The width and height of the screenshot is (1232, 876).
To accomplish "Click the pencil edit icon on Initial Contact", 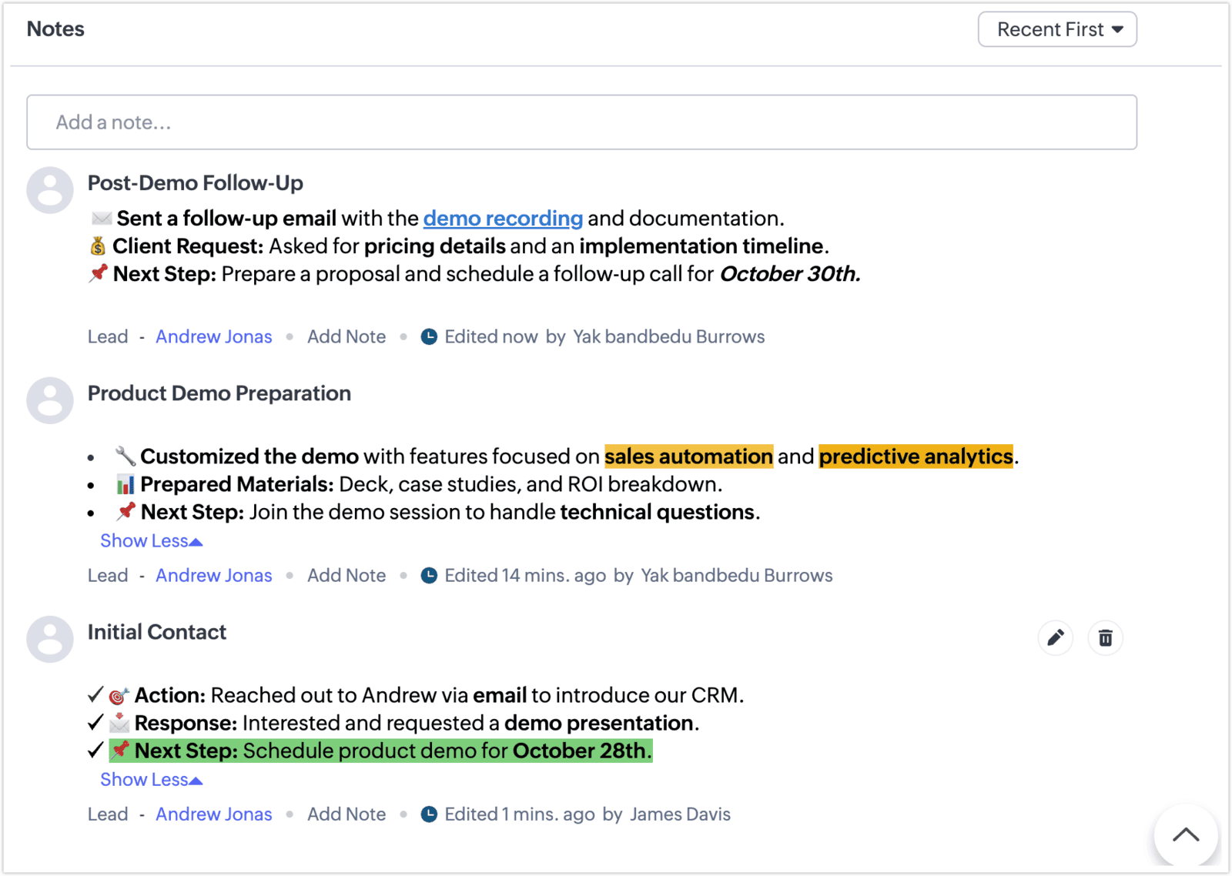I will (1055, 637).
